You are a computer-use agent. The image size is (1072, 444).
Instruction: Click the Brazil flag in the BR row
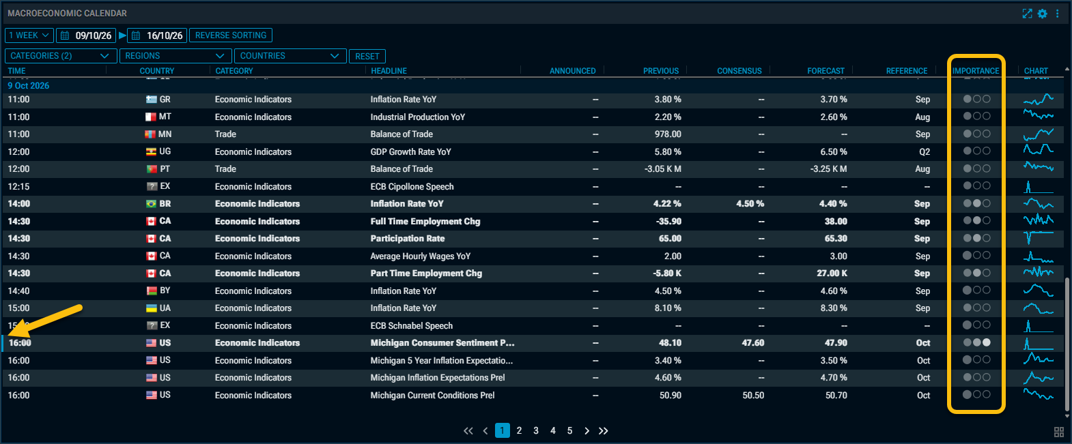click(152, 204)
